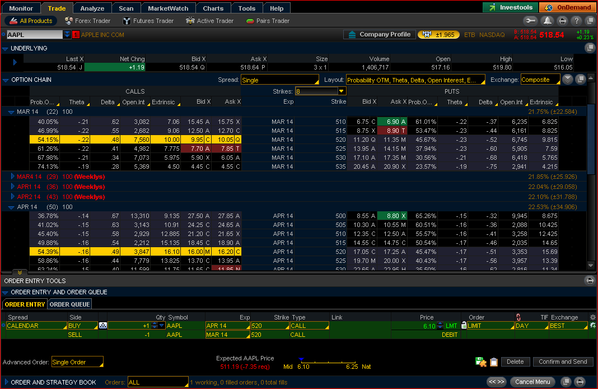Viewport: 598px width, 389px height.
Task: Switch to the Monitor tab
Action: pyautogui.click(x=21, y=8)
